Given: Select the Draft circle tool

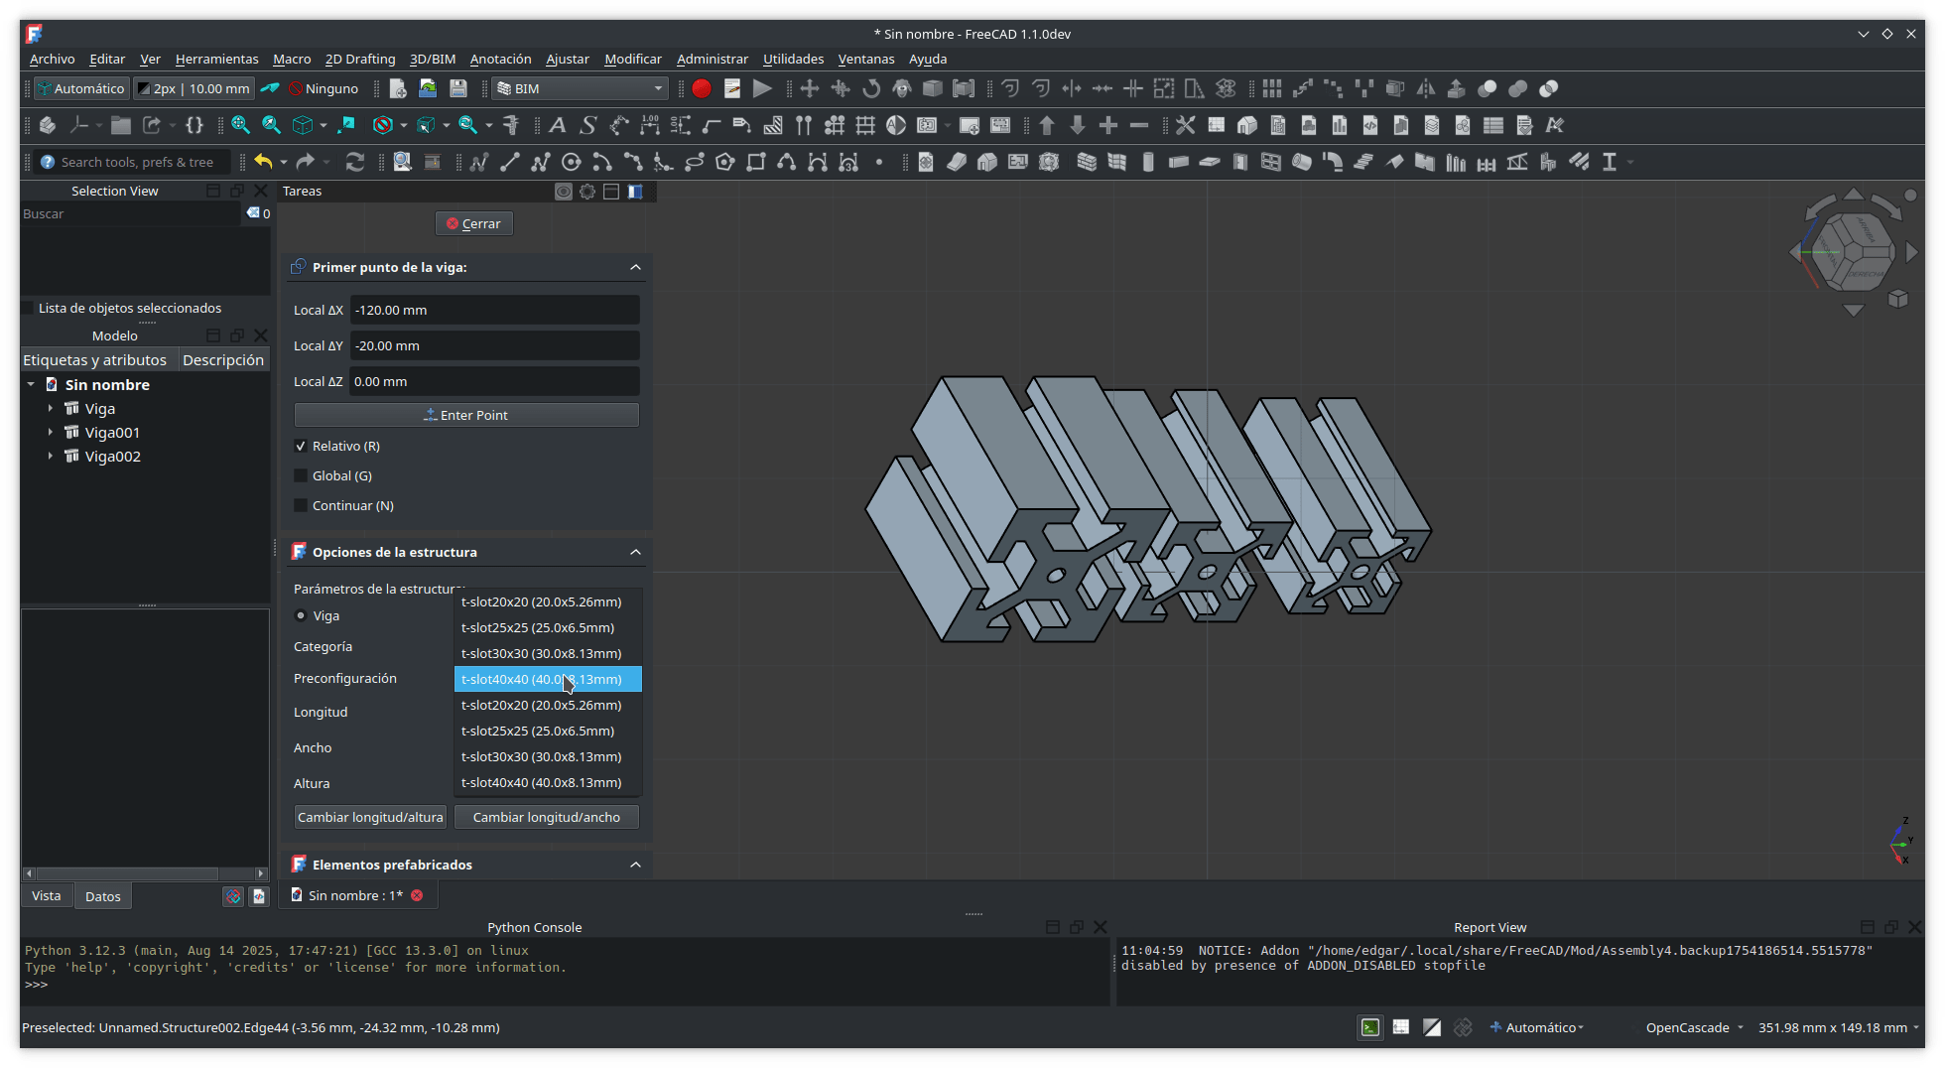Looking at the screenshot, I should coord(571,163).
